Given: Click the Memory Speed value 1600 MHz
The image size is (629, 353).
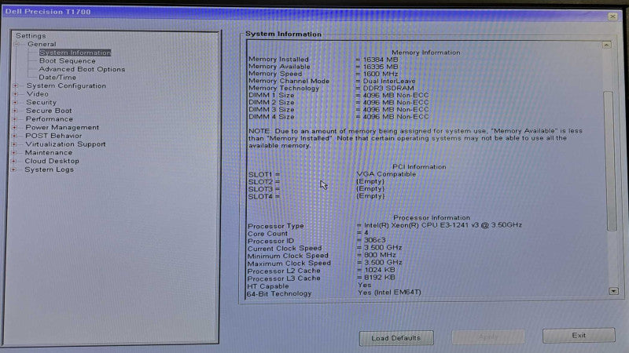Looking at the screenshot, I should click(381, 74).
